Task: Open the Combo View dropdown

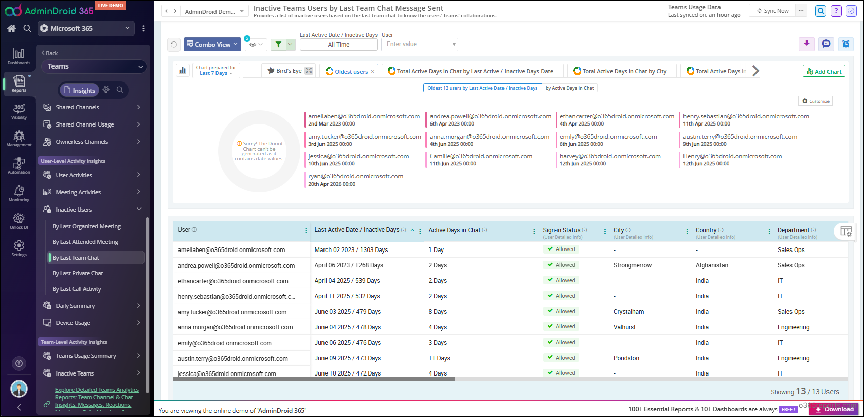Action: click(x=212, y=45)
